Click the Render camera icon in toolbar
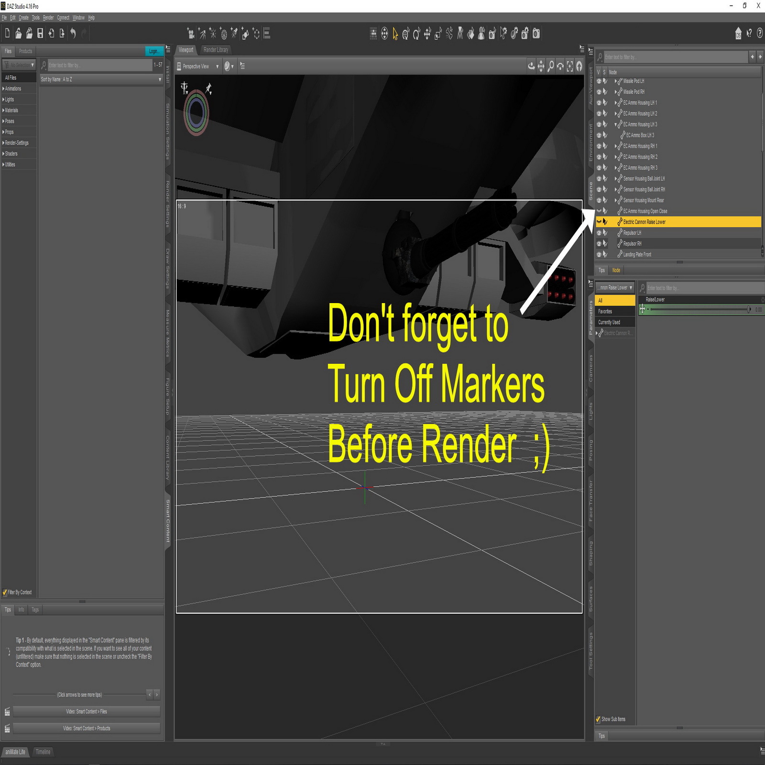Viewport: 765px width, 765px height. [x=536, y=33]
